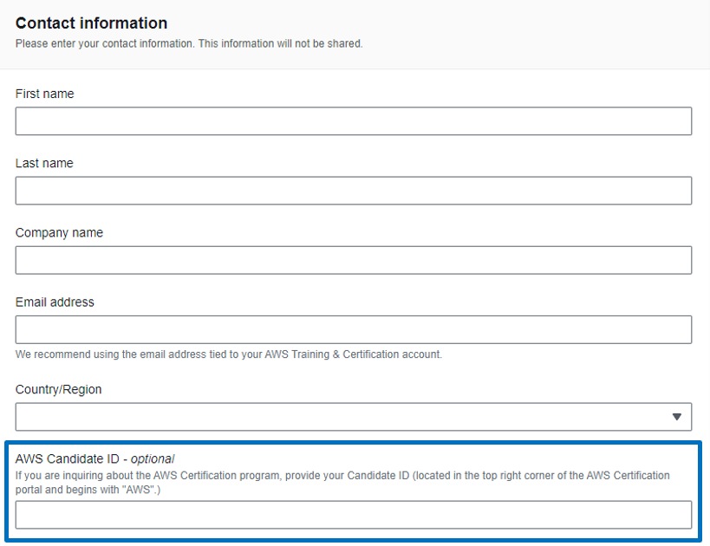Select the Company name input field
Image resolution: width=710 pixels, height=546 pixels.
pos(353,260)
